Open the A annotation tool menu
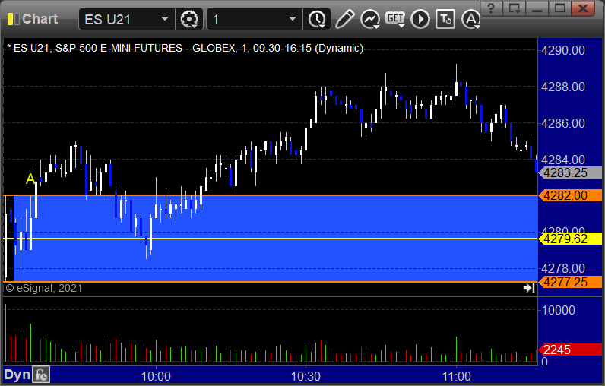Viewport: 605px width, 386px height. (x=470, y=19)
